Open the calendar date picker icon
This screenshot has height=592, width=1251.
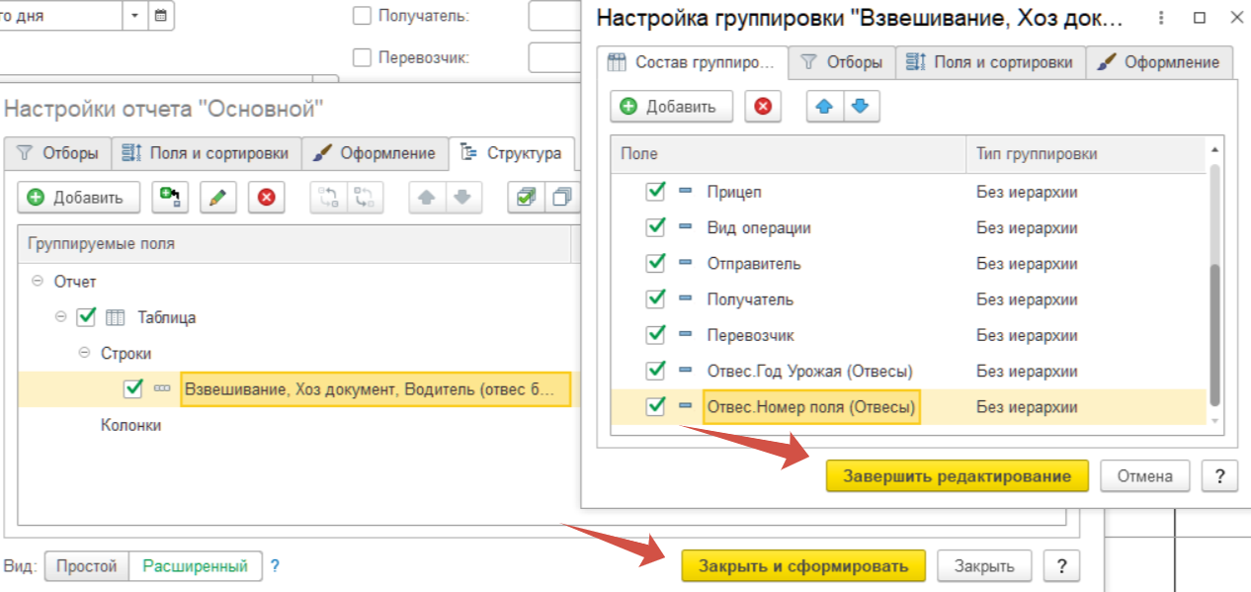coord(161,16)
